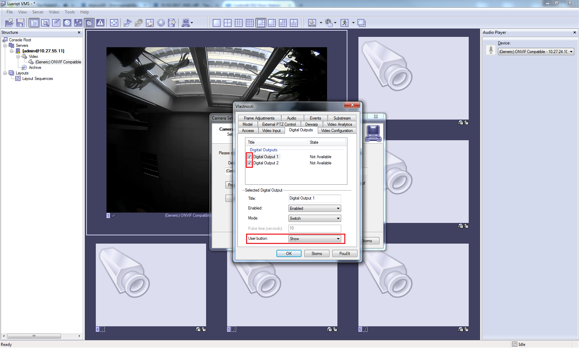579x348 pixels.
Task: Click the Structure panel horizontal scrollbar
Action: (34, 336)
